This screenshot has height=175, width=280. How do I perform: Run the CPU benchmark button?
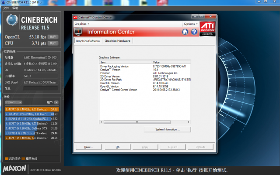tap(53, 43)
